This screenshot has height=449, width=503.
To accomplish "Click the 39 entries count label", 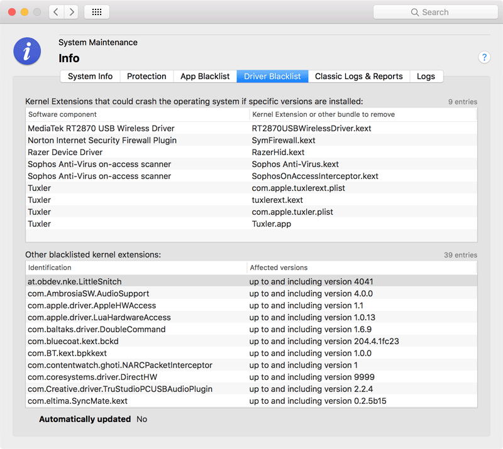I will click(x=460, y=255).
